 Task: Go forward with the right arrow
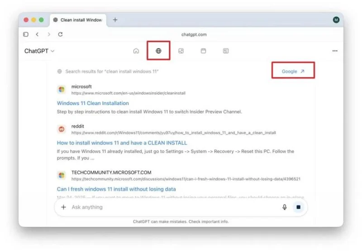tap(49, 34)
